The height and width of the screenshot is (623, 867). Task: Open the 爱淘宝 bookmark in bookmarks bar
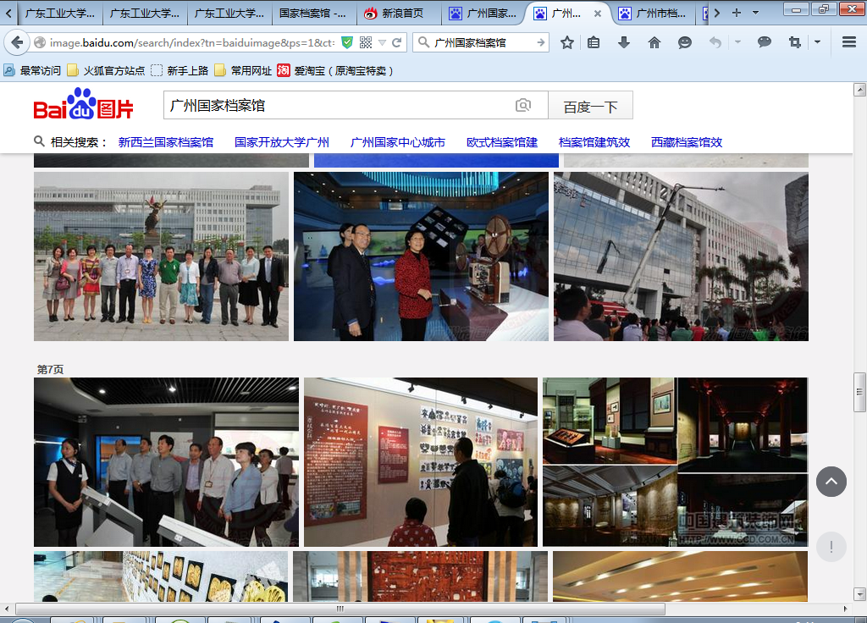pos(335,70)
